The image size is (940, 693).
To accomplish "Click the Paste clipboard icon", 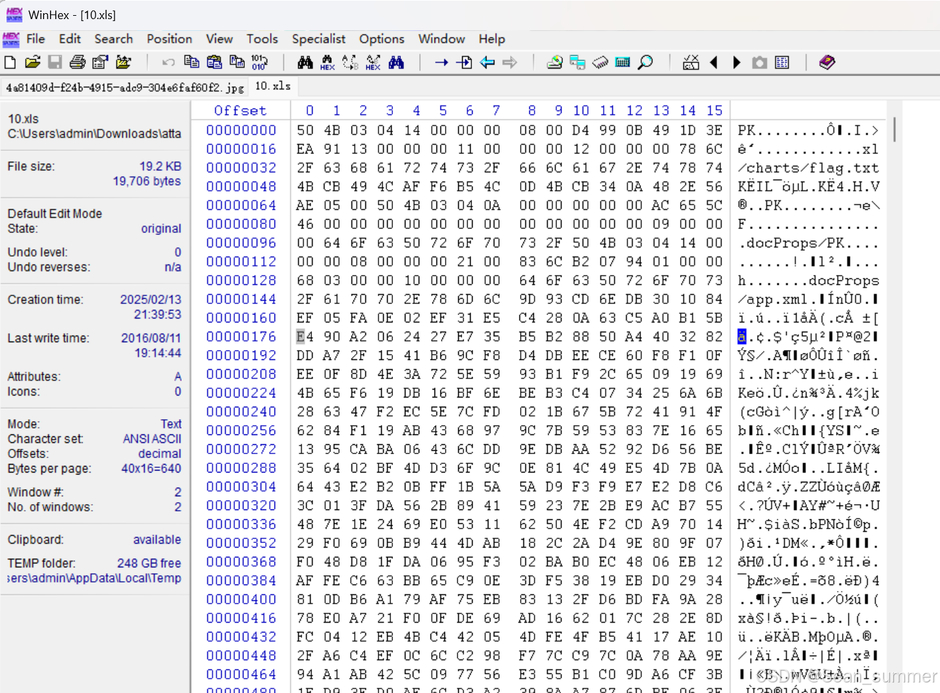I will pos(214,62).
